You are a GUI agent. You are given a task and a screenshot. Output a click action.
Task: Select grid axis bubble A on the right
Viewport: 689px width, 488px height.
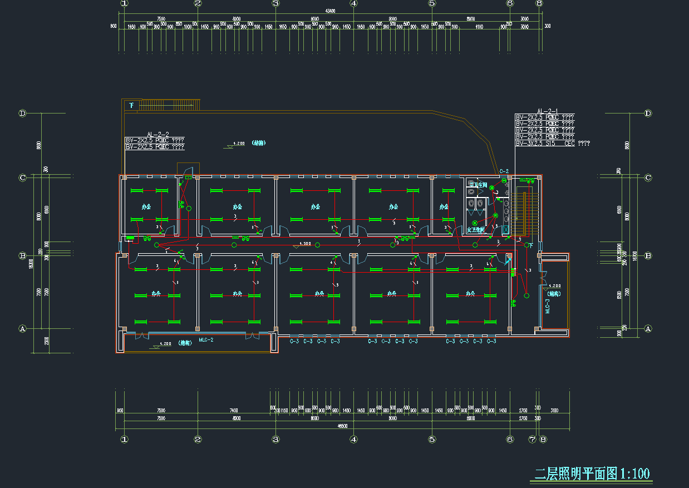click(647, 329)
